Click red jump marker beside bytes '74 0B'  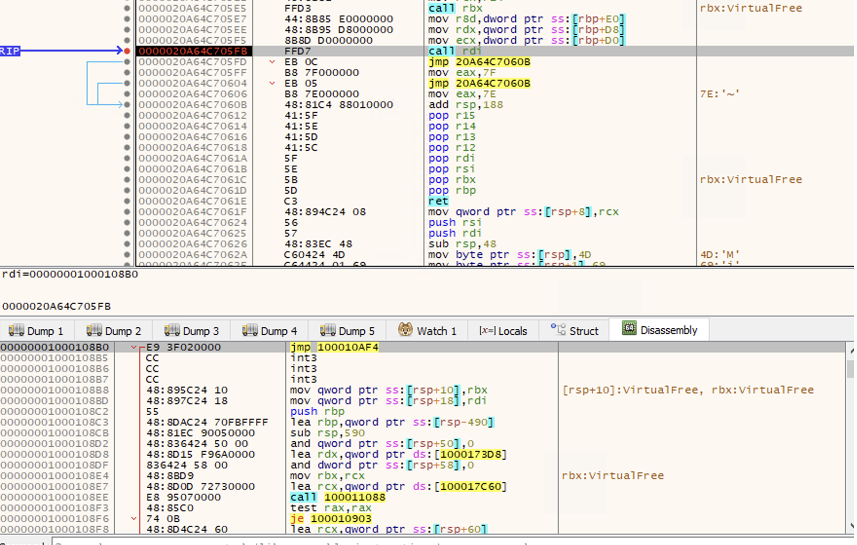coord(134,519)
